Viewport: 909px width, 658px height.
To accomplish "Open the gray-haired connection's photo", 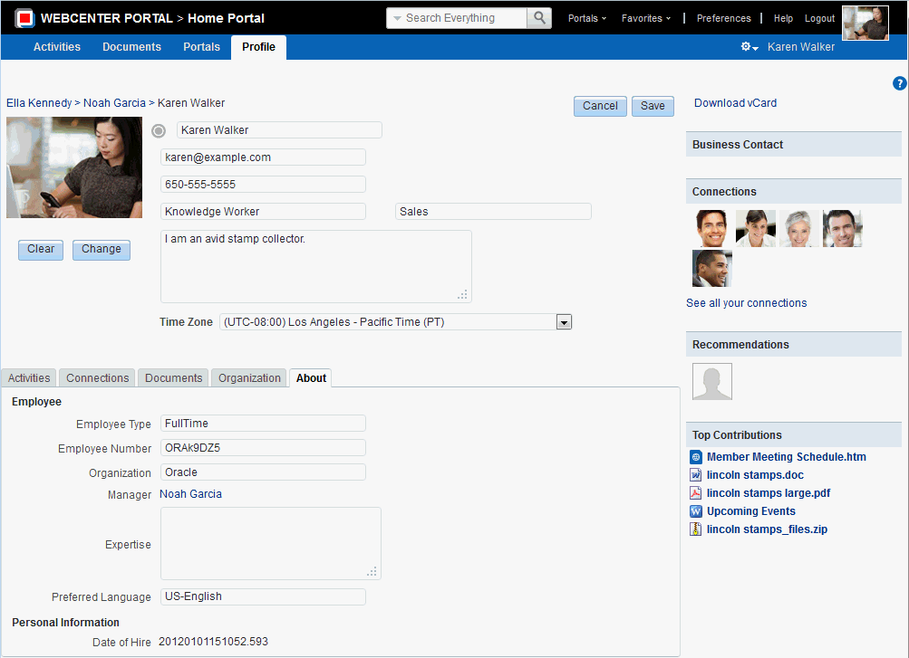I will click(x=798, y=229).
